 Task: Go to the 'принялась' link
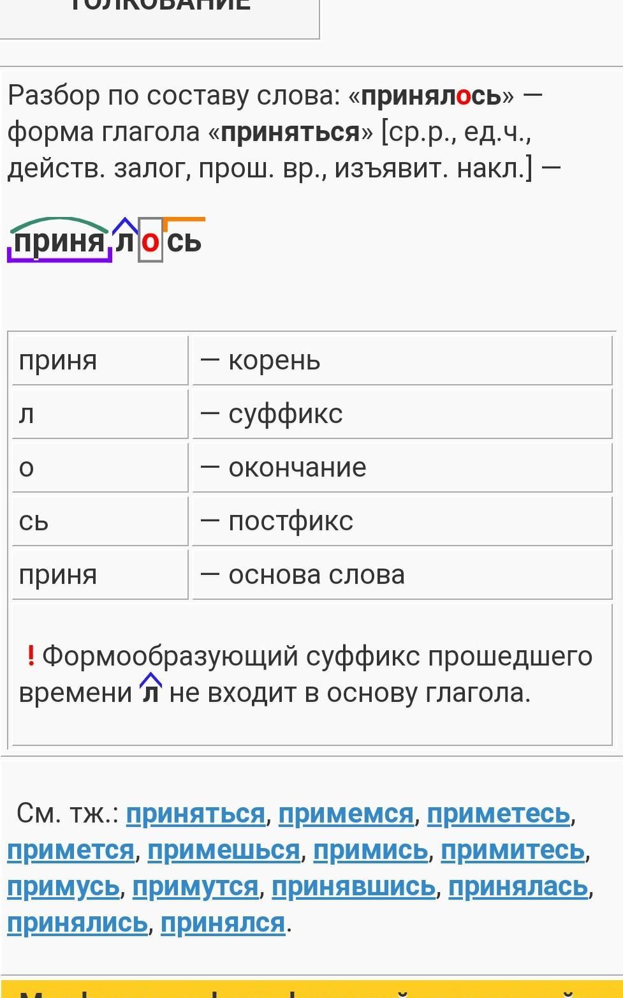tap(518, 886)
